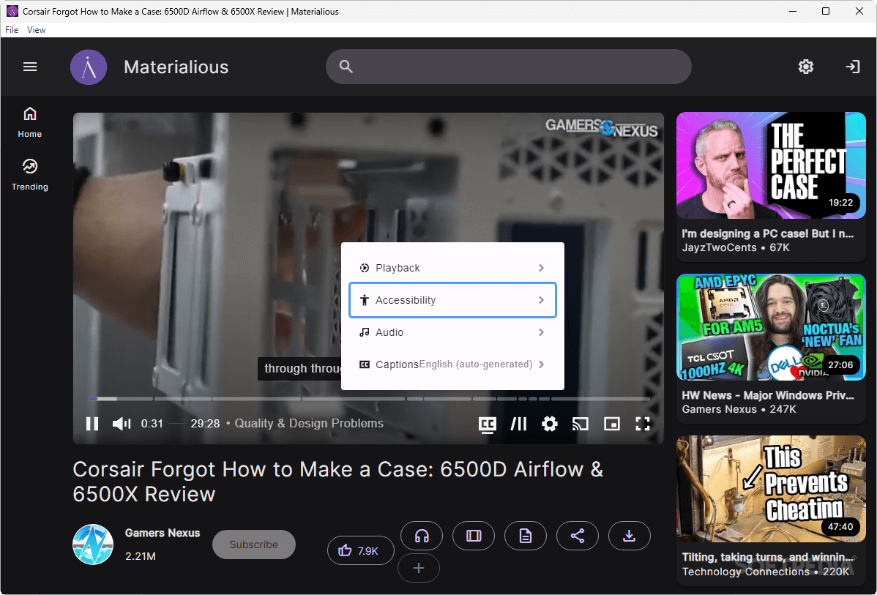Click the login icon
The height and width of the screenshot is (595, 877).
[x=852, y=67]
